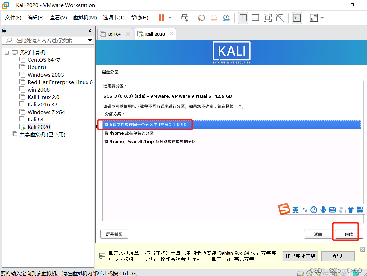
Task: Switch to Unity mode icon
Action: [280, 18]
